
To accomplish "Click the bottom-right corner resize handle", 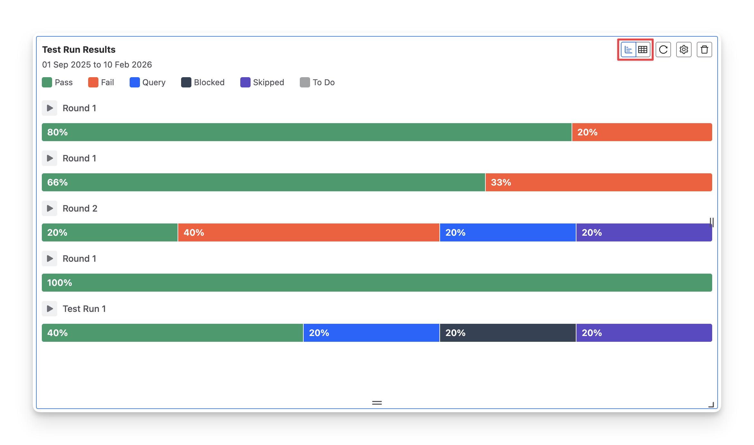I will pos(711,405).
